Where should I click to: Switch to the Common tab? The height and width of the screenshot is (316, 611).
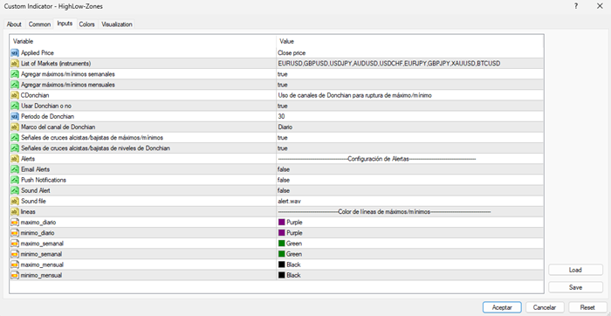40,24
